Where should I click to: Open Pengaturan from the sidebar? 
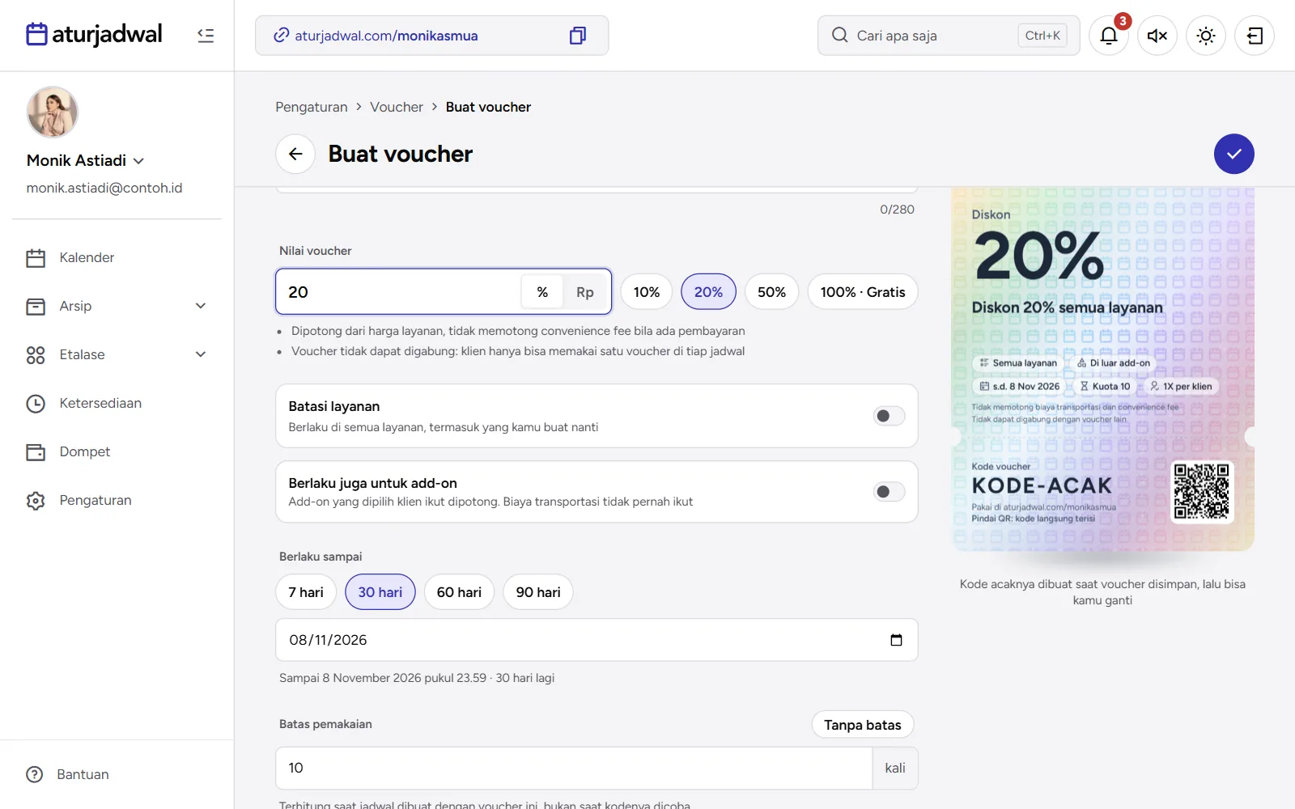click(x=117, y=500)
